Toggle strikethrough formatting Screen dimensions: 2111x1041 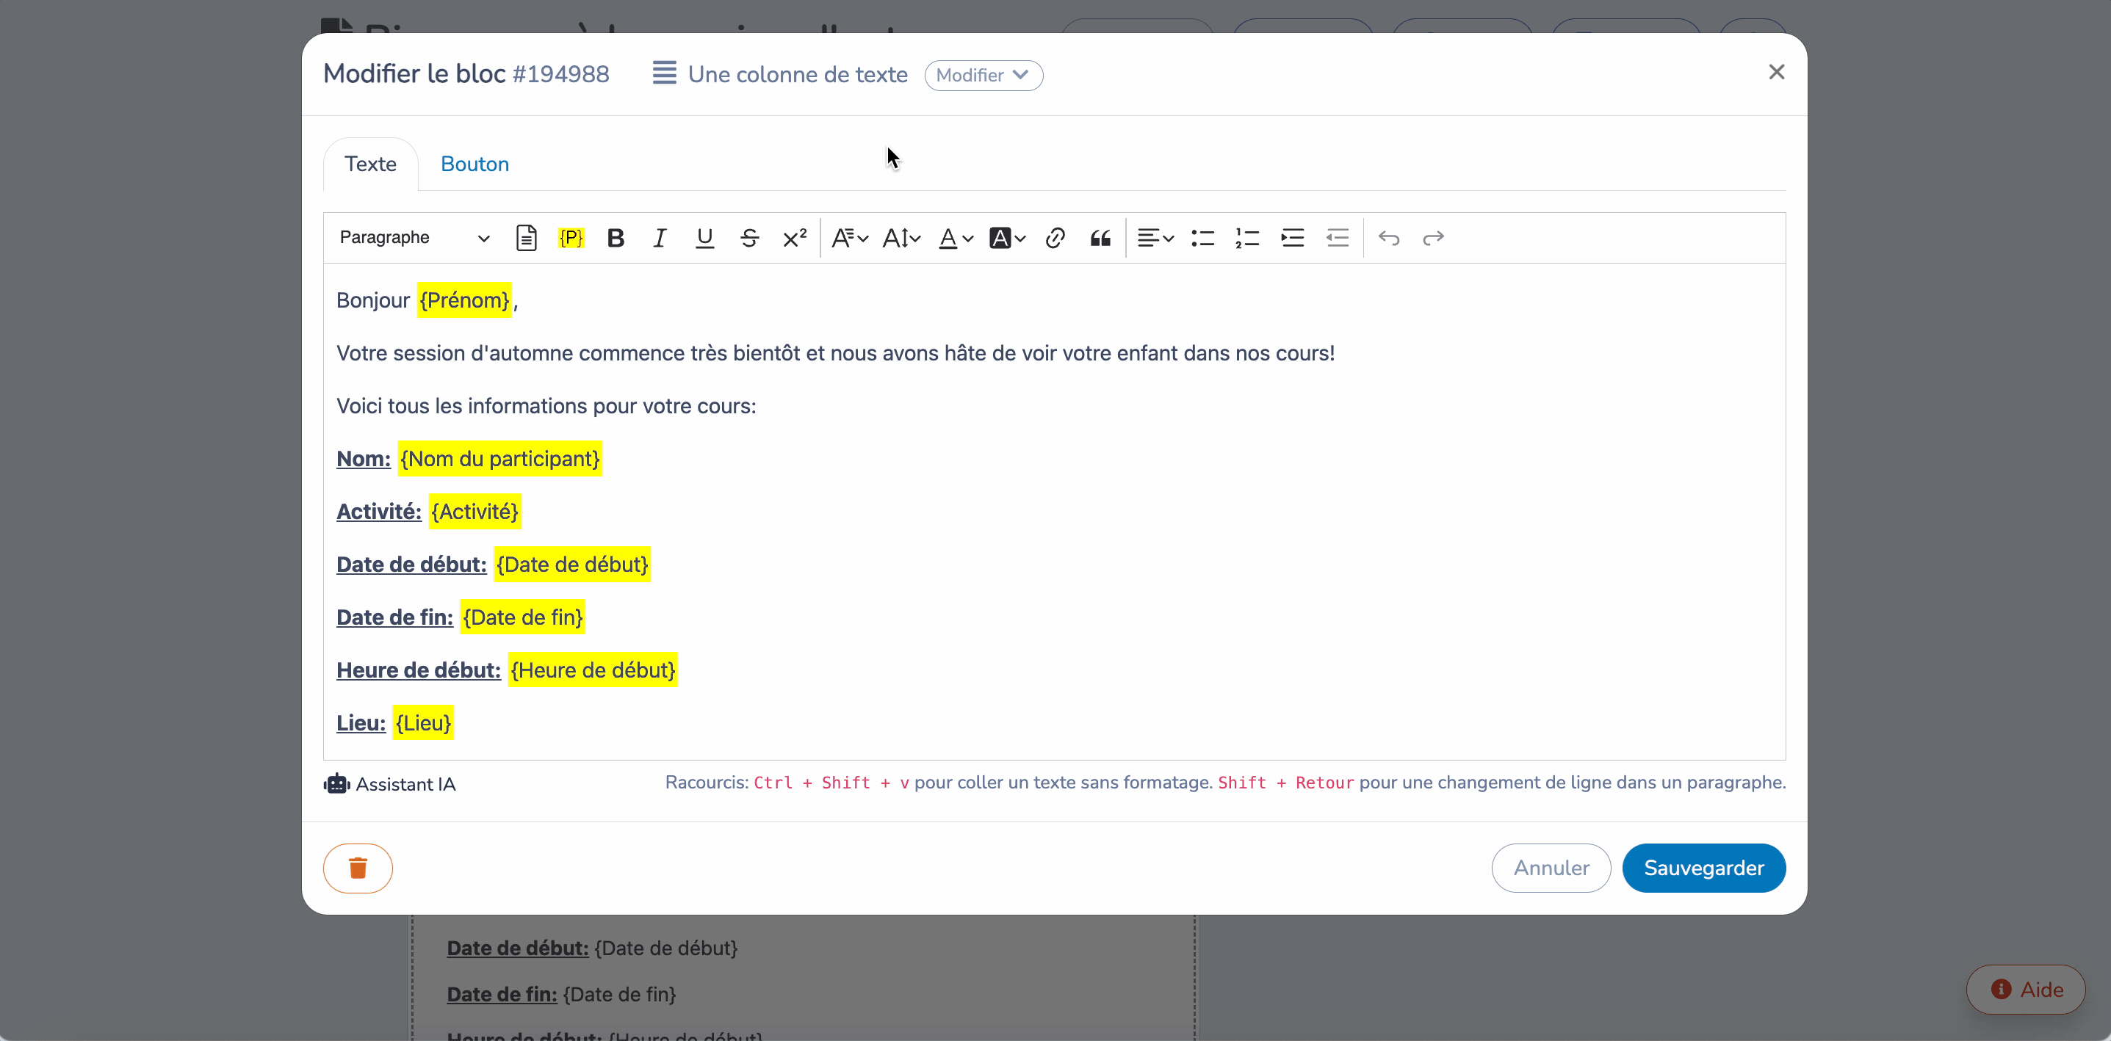pyautogui.click(x=749, y=238)
